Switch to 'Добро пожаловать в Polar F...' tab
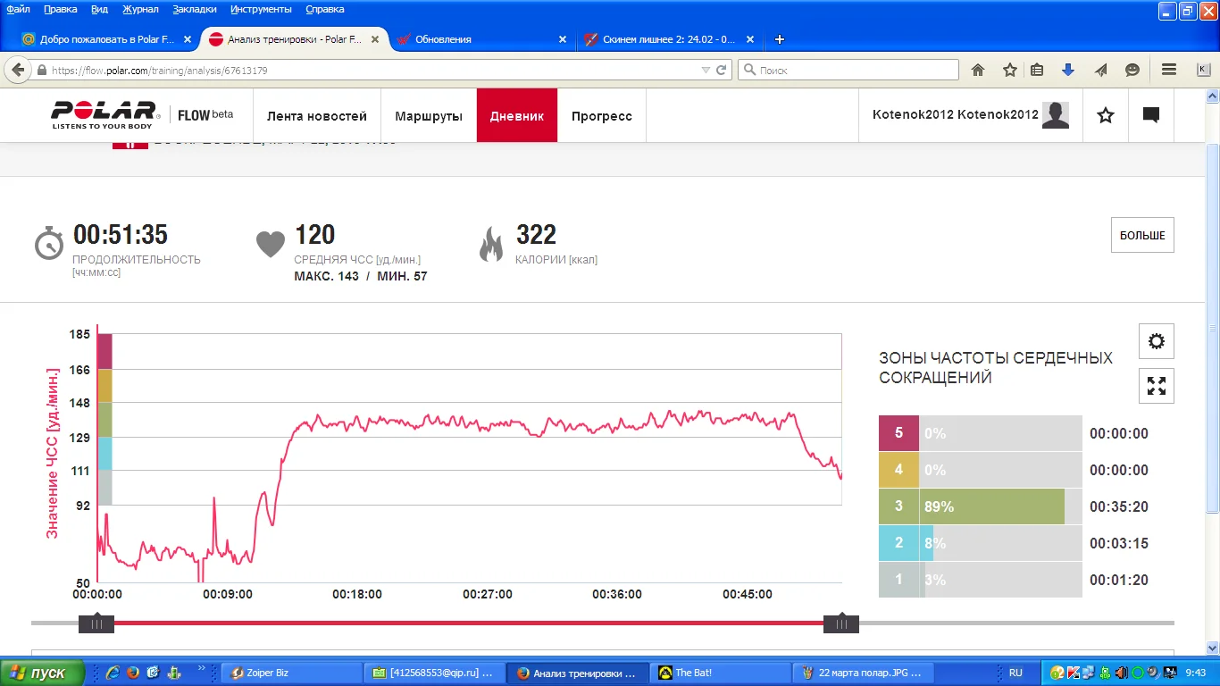This screenshot has height=686, width=1220. [106, 39]
